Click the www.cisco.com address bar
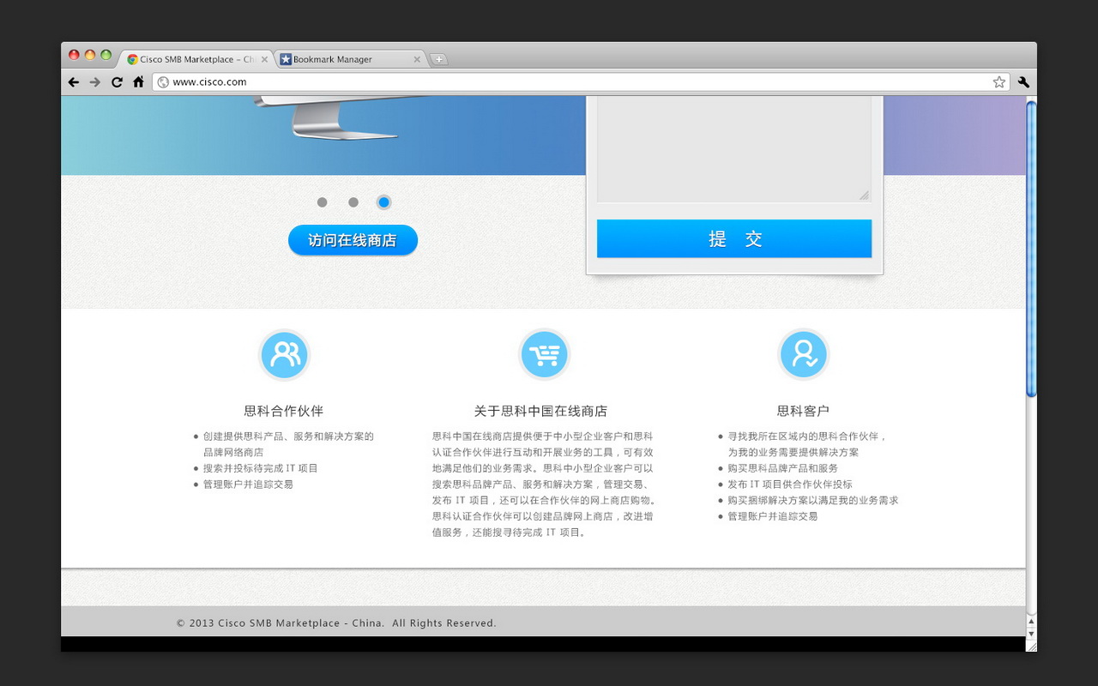The height and width of the screenshot is (686, 1098). 581,82
